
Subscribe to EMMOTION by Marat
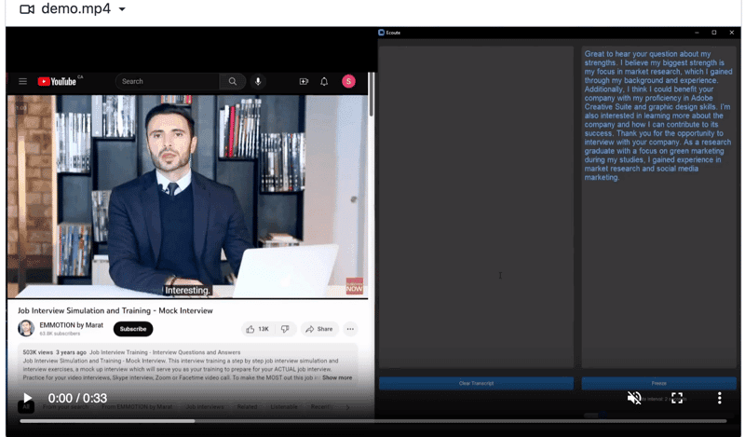tap(133, 329)
